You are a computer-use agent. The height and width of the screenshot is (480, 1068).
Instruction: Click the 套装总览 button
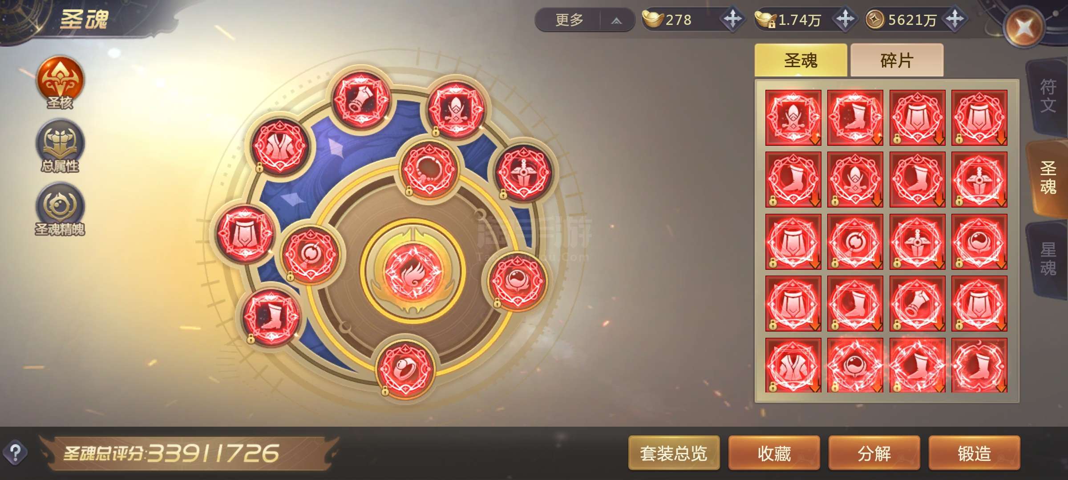674,453
